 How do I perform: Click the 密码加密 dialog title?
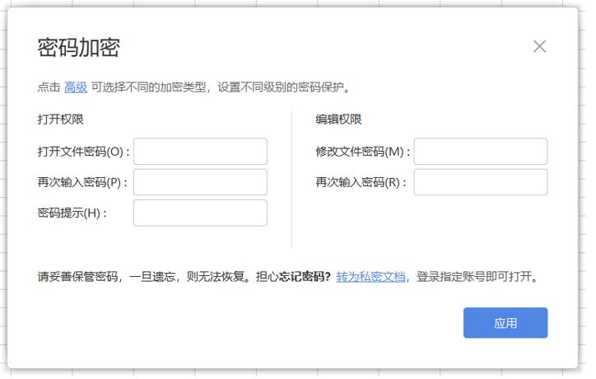pyautogui.click(x=79, y=47)
